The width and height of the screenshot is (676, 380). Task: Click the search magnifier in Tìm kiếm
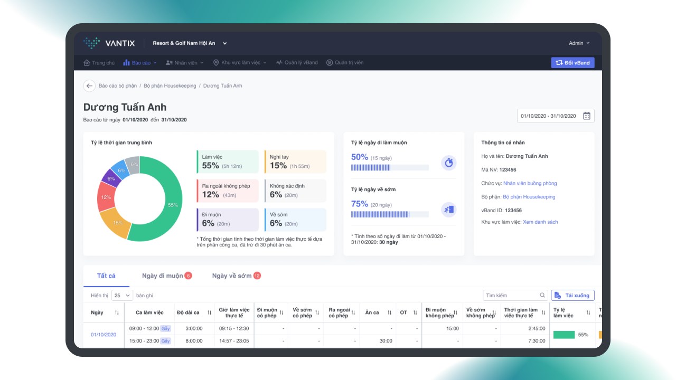coord(542,295)
